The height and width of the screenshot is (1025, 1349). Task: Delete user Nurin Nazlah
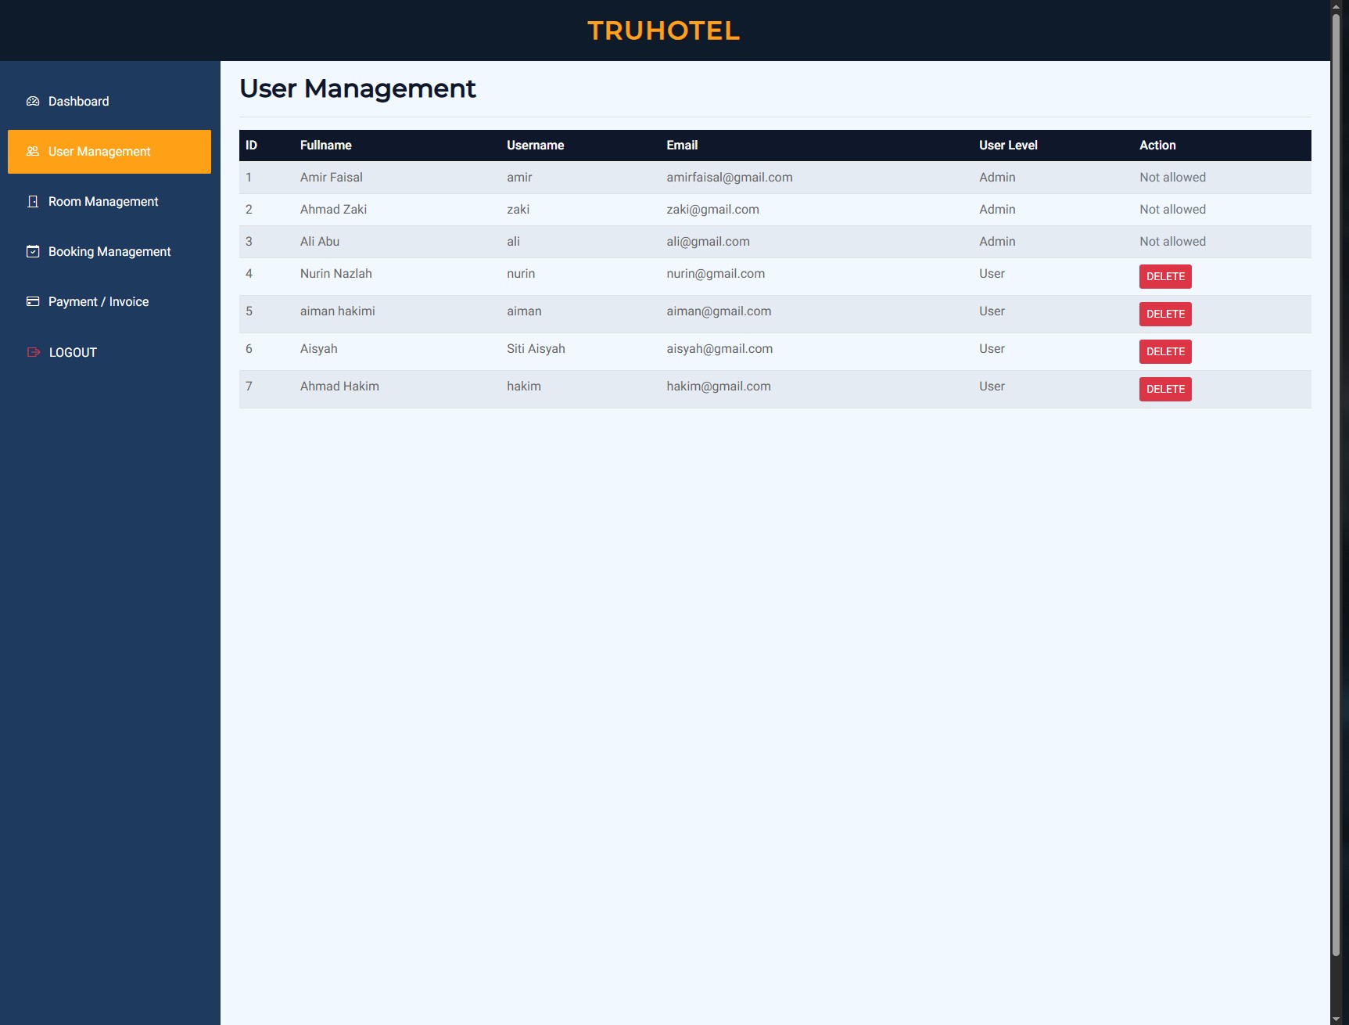click(1165, 276)
